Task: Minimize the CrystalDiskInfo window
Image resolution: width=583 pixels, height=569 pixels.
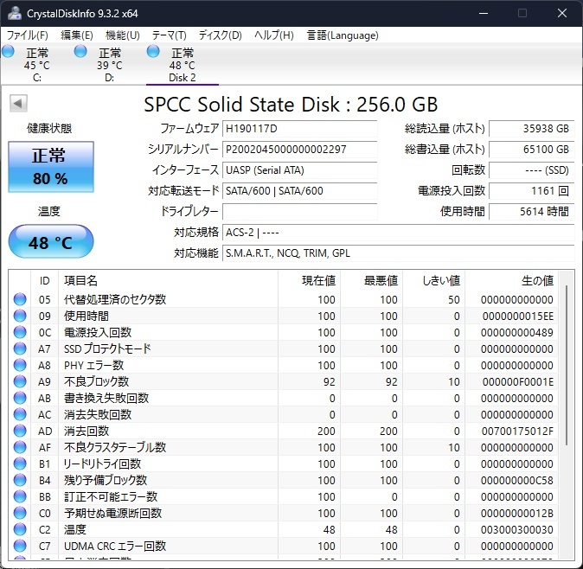Action: [484, 13]
